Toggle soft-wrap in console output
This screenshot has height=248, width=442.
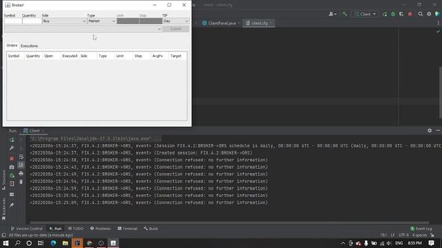(x=21, y=156)
